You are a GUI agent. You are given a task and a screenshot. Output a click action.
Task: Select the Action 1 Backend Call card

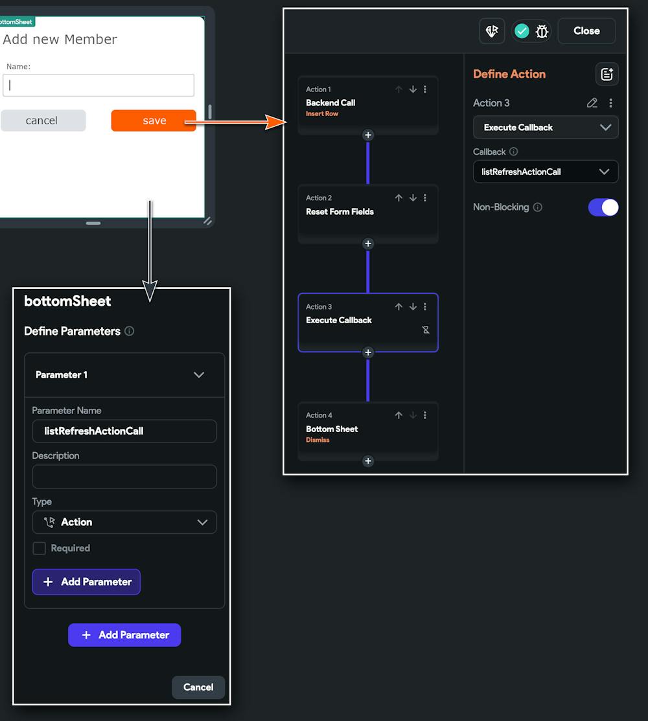coord(368,105)
